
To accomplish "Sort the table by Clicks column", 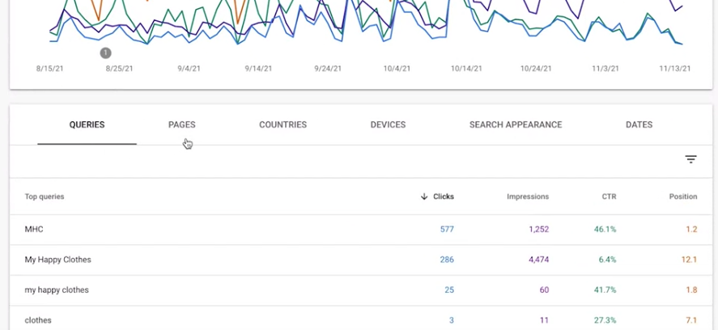I will 444,197.
